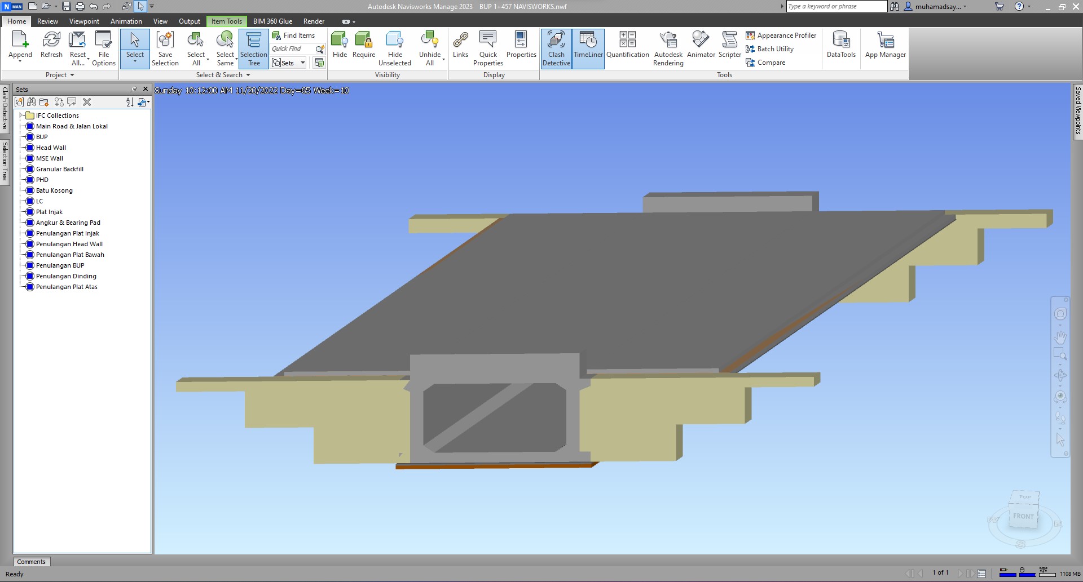Select the Orbit tool on navigation bar
This screenshot has height=582, width=1083.
(1060, 375)
